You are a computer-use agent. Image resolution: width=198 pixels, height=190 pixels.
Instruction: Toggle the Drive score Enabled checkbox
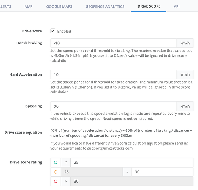coord(53,31)
